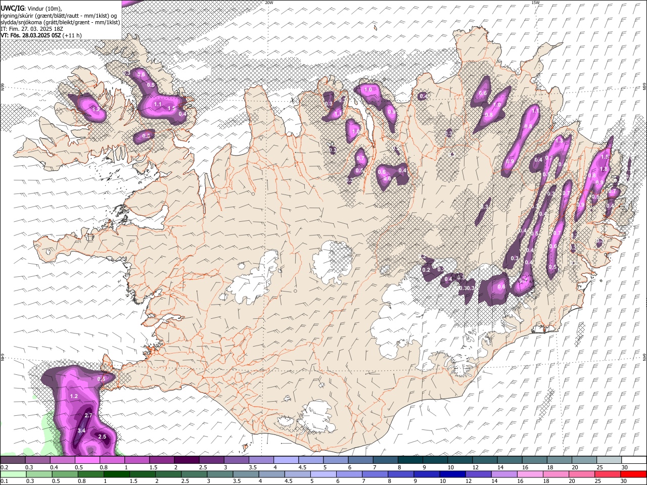Click the 1.1 value in northern Westfjords blob
The height and width of the screenshot is (485, 647).
157,105
